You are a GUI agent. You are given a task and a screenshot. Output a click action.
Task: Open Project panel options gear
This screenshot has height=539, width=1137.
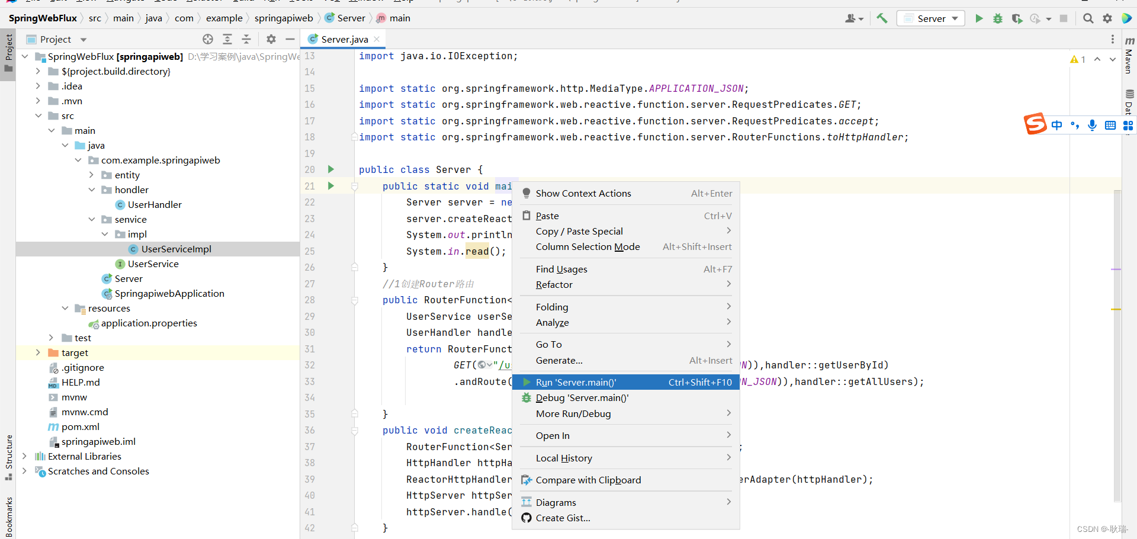(271, 39)
